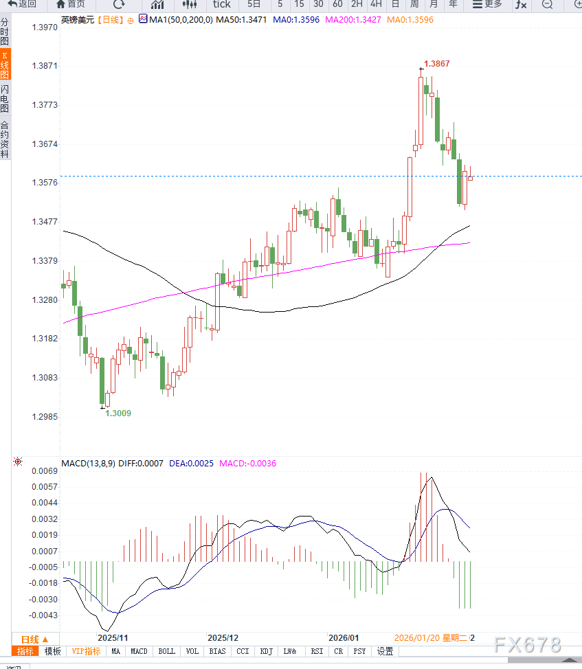This screenshot has width=582, height=669.
Task: Click the orange crosshair icon beside 日线
Action: pyautogui.click(x=131, y=21)
